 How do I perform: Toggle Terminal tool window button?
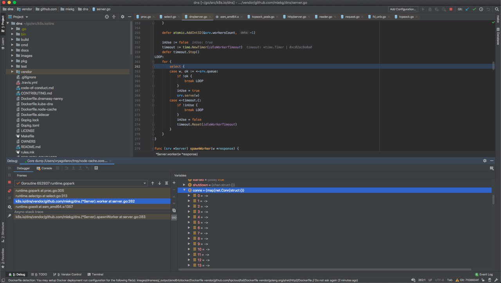click(x=95, y=274)
